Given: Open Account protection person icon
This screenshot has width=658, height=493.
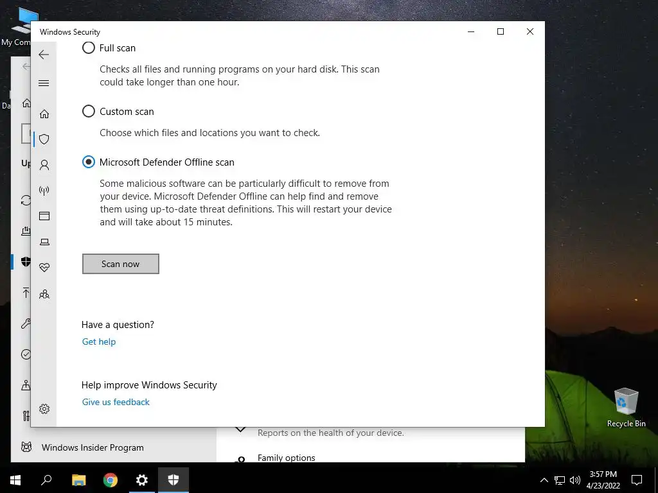Looking at the screenshot, I should pos(44,165).
